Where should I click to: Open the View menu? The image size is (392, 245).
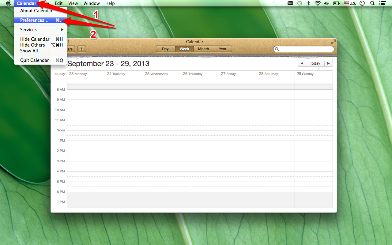coord(73,3)
